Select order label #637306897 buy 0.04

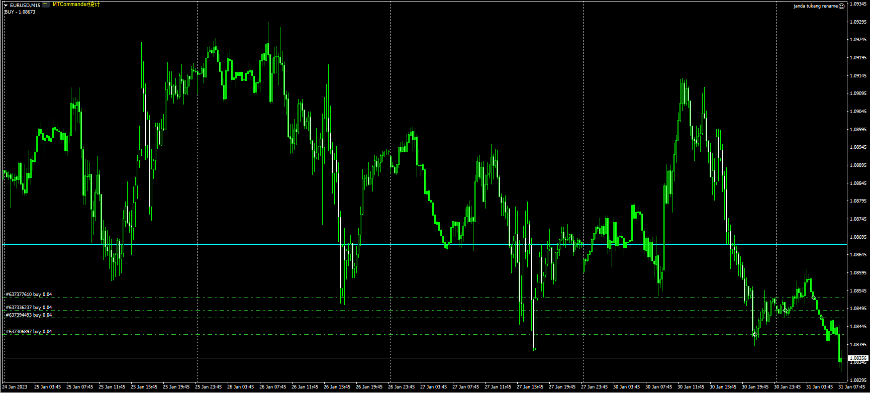(x=29, y=332)
